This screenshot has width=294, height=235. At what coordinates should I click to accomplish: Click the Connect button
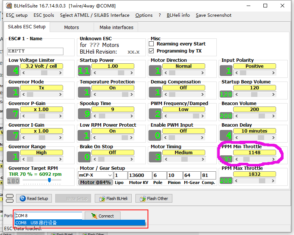[x=103, y=216]
